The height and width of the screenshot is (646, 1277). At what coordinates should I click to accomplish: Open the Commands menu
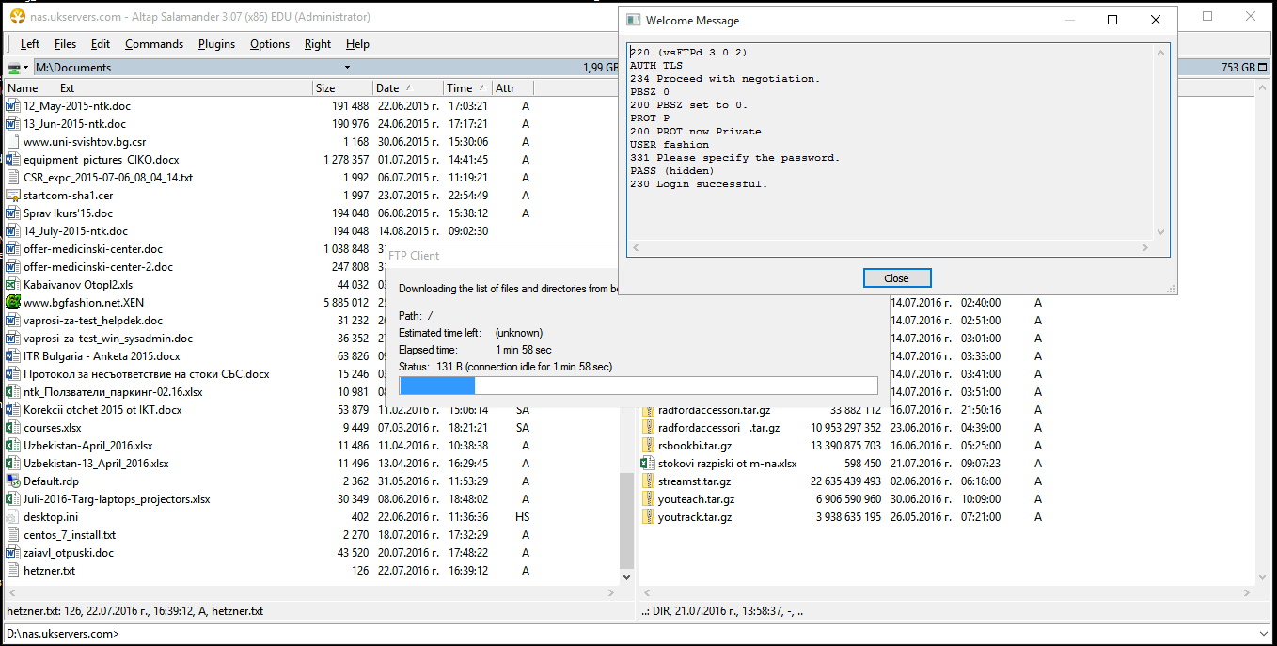click(154, 44)
